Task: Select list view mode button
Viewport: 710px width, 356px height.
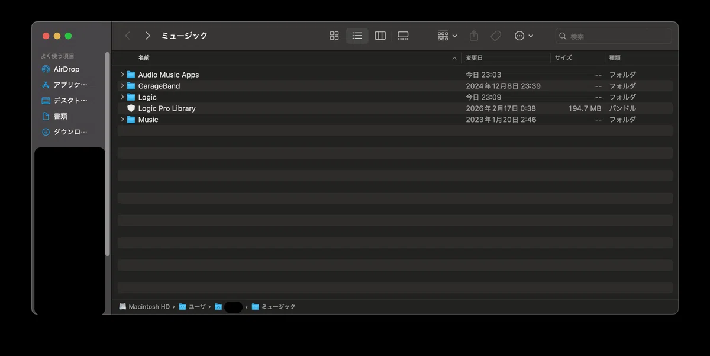Action: point(357,36)
